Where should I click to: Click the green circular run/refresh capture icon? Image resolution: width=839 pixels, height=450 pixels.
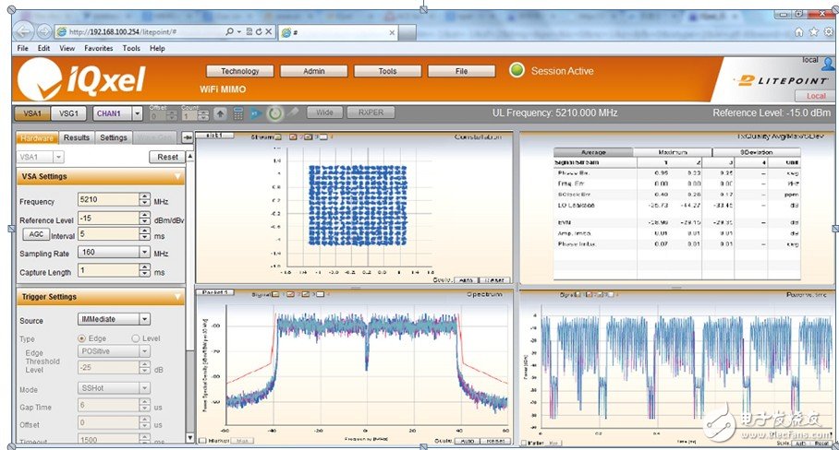click(x=274, y=113)
